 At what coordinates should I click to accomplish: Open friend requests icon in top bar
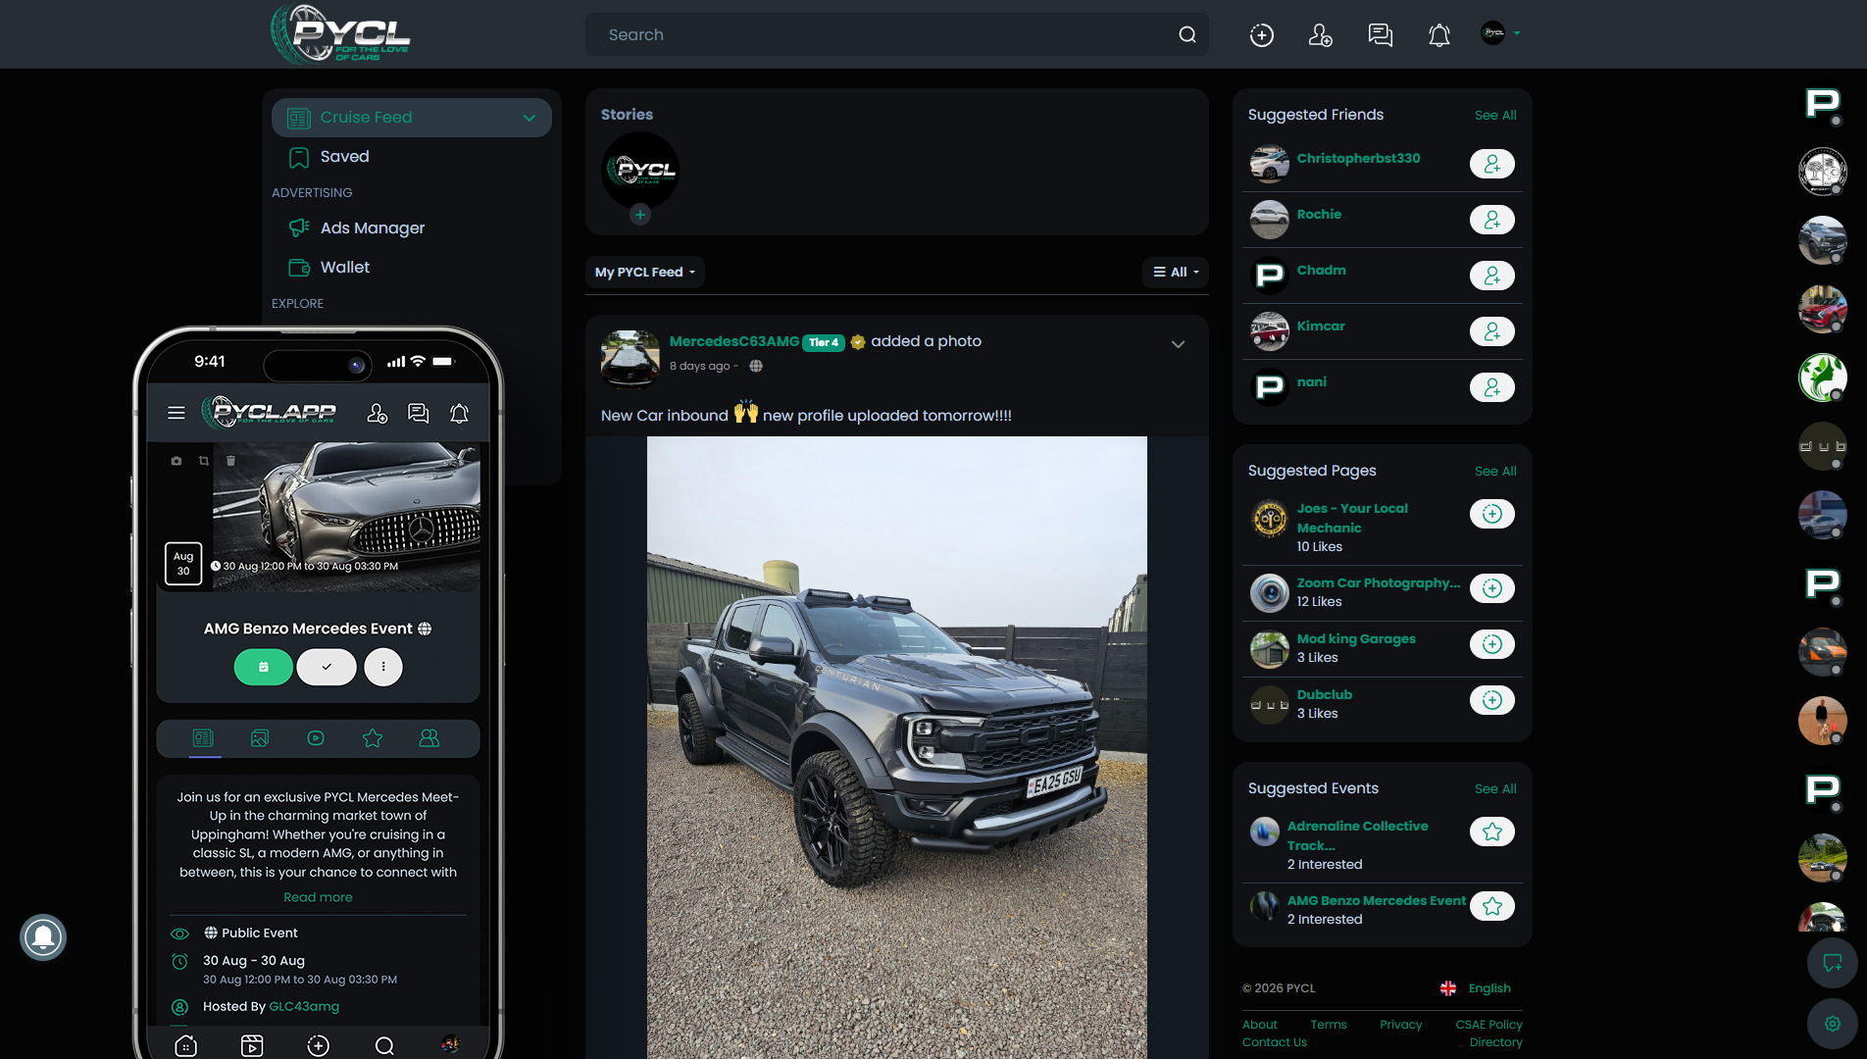pyautogui.click(x=1320, y=35)
